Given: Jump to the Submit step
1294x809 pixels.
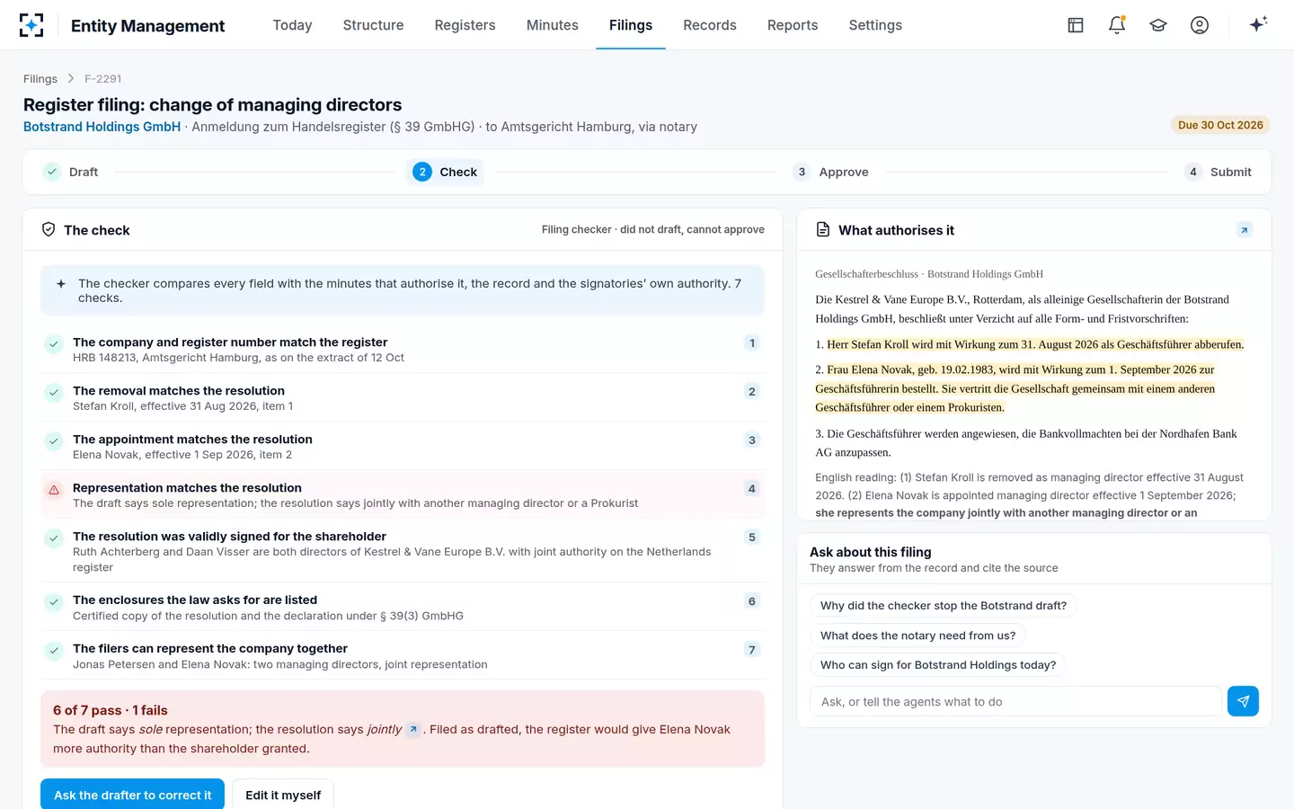Looking at the screenshot, I should point(1219,172).
